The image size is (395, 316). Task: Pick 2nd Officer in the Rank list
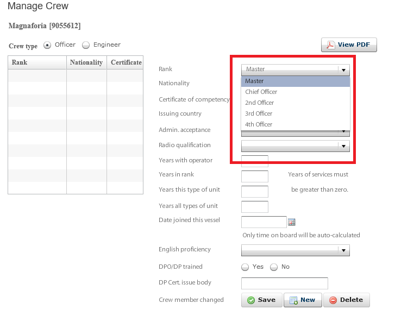(296, 103)
